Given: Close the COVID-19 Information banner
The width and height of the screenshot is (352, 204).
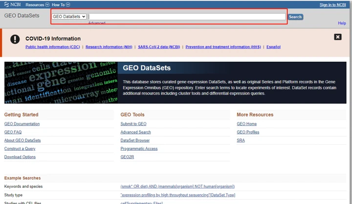Looking at the screenshot, I should 338,37.
